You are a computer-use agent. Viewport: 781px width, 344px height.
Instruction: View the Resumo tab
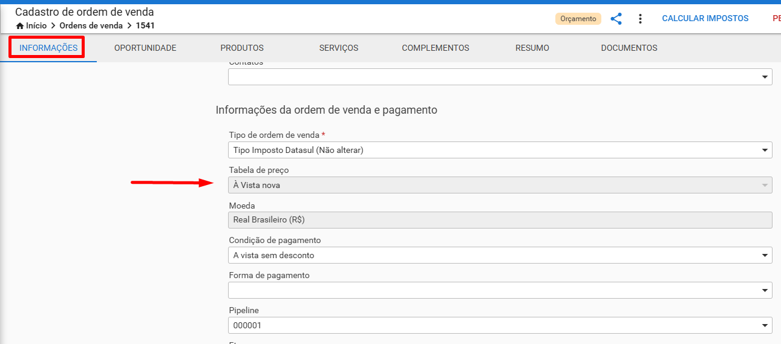[x=532, y=48]
